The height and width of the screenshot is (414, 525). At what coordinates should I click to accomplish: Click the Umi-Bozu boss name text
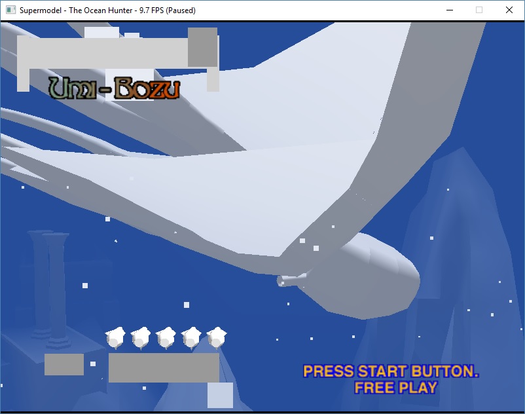pyautogui.click(x=114, y=88)
